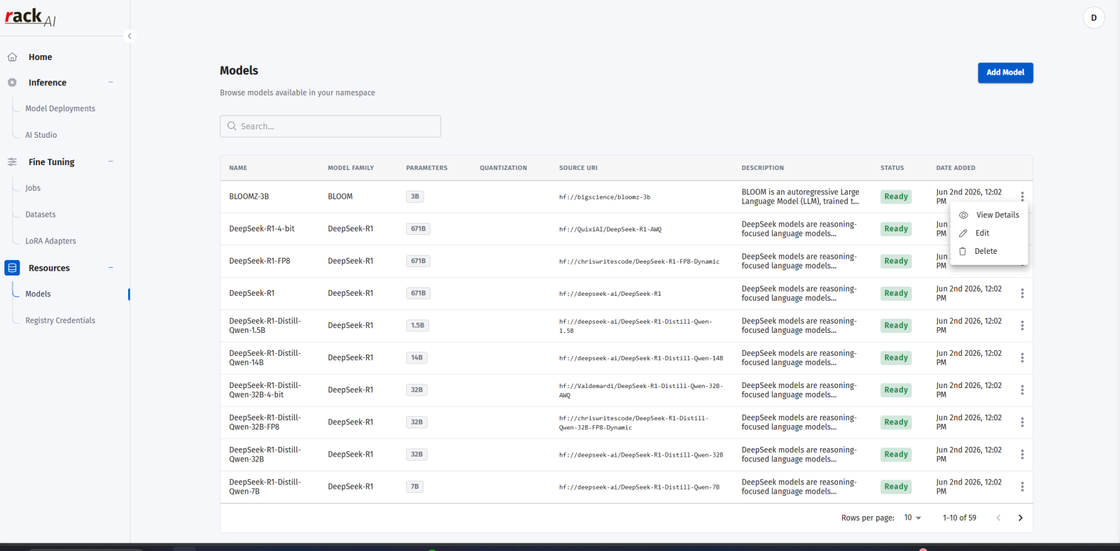Sort by the MODEL FAMILY column header

(351, 169)
